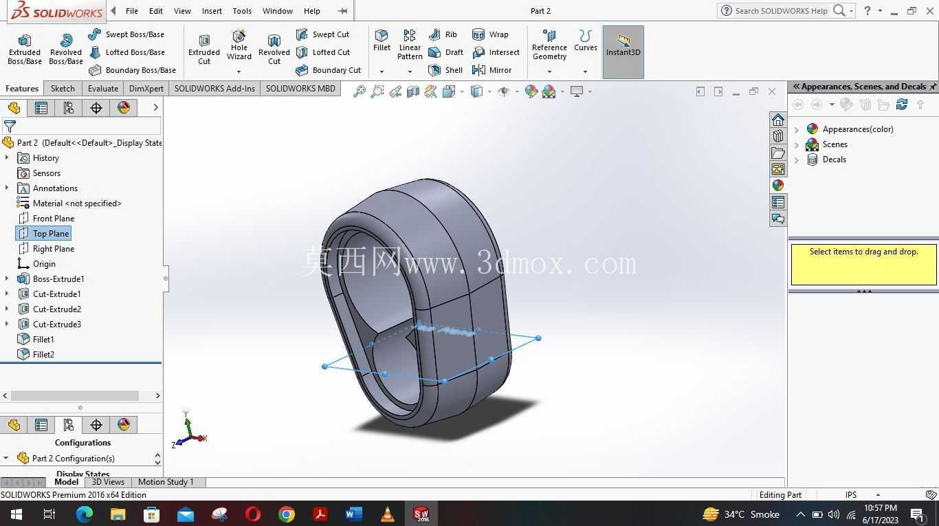The image size is (939, 526).
Task: Switch to the Sketch tab
Action: [63, 88]
